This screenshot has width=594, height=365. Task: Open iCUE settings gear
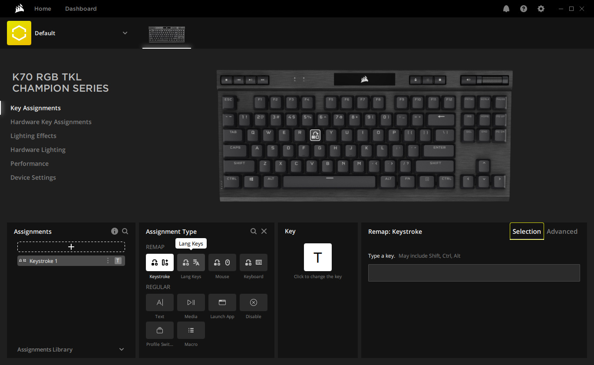(x=541, y=9)
